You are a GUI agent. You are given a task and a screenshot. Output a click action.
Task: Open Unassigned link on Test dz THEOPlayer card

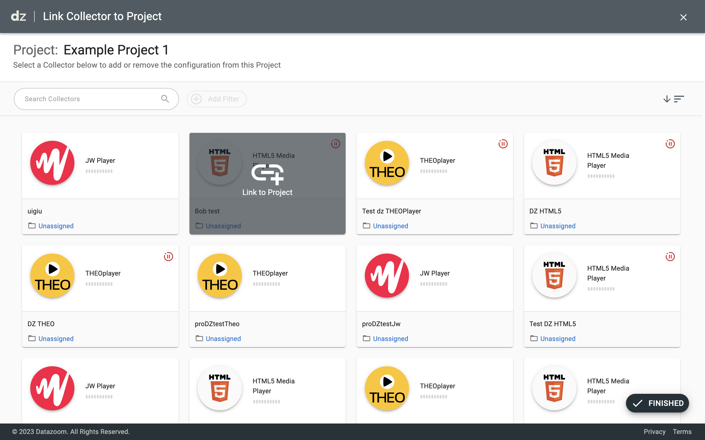[x=391, y=226]
